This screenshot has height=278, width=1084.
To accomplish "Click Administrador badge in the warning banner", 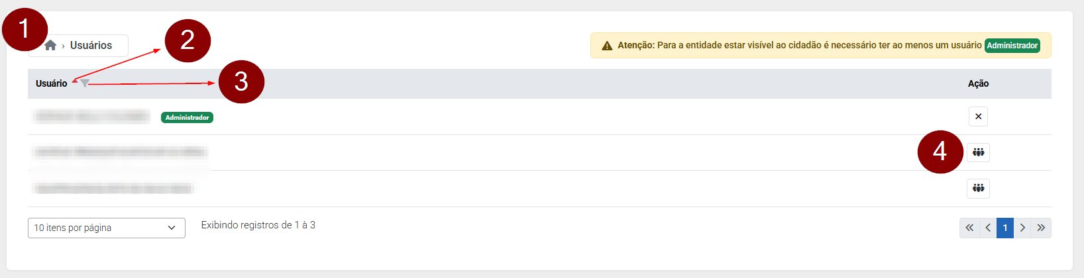I will [x=1012, y=46].
